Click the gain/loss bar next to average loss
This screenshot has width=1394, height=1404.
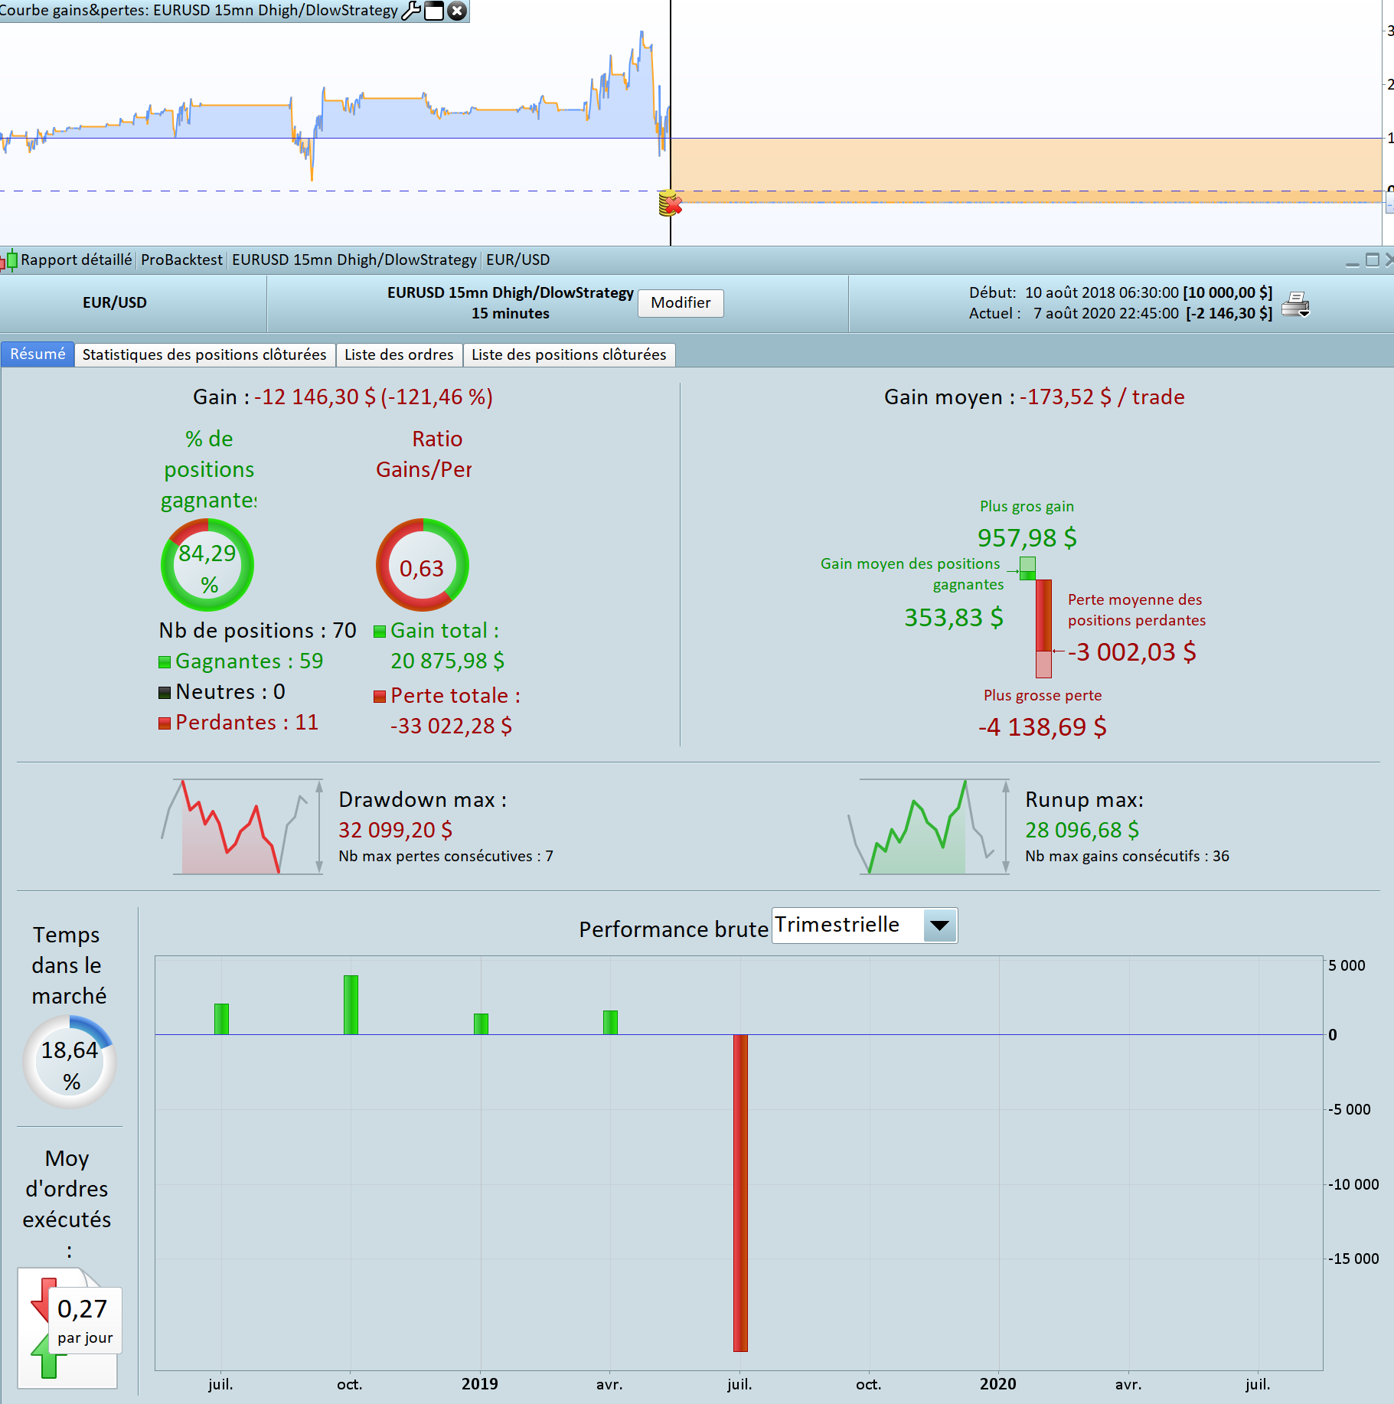1043,628
